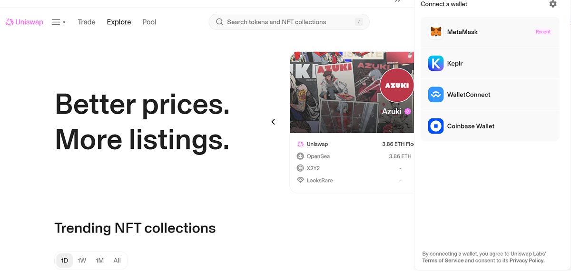This screenshot has width=571, height=271.
Task: Collapse the wallet panel with double chevron
Action: (398, 1)
